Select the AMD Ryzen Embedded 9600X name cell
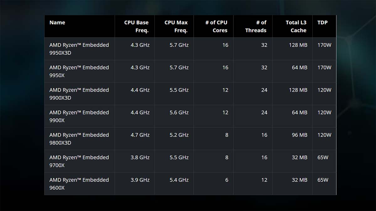 pyautogui.click(x=79, y=184)
